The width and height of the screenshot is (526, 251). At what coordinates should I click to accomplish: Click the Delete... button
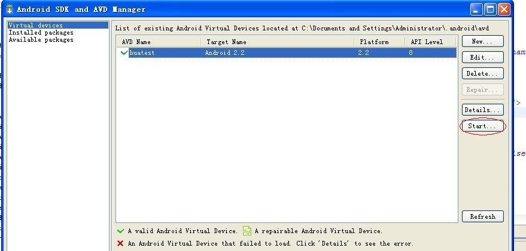[x=483, y=73]
